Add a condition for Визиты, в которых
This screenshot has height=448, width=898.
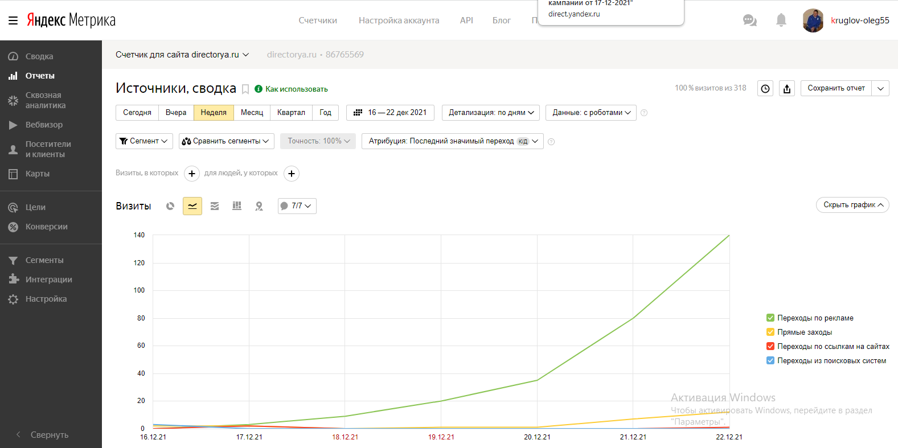coord(192,174)
